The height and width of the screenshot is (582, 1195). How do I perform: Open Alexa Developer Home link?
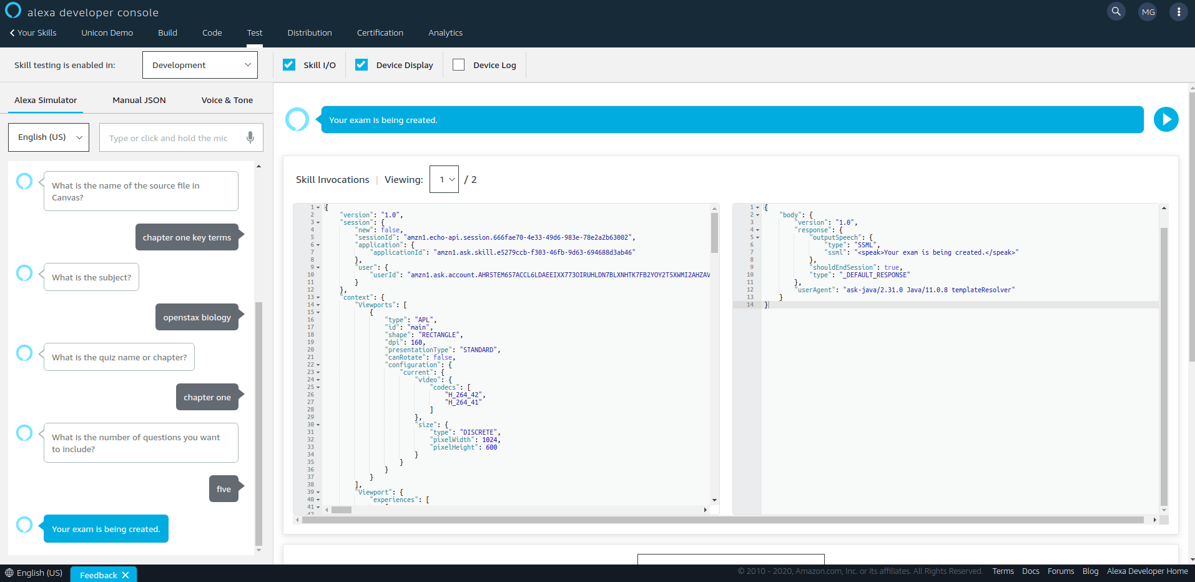point(1148,571)
